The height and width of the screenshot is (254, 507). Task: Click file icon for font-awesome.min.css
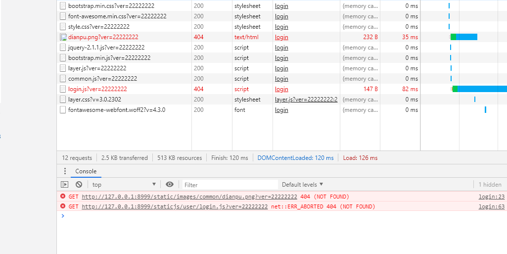[63, 16]
